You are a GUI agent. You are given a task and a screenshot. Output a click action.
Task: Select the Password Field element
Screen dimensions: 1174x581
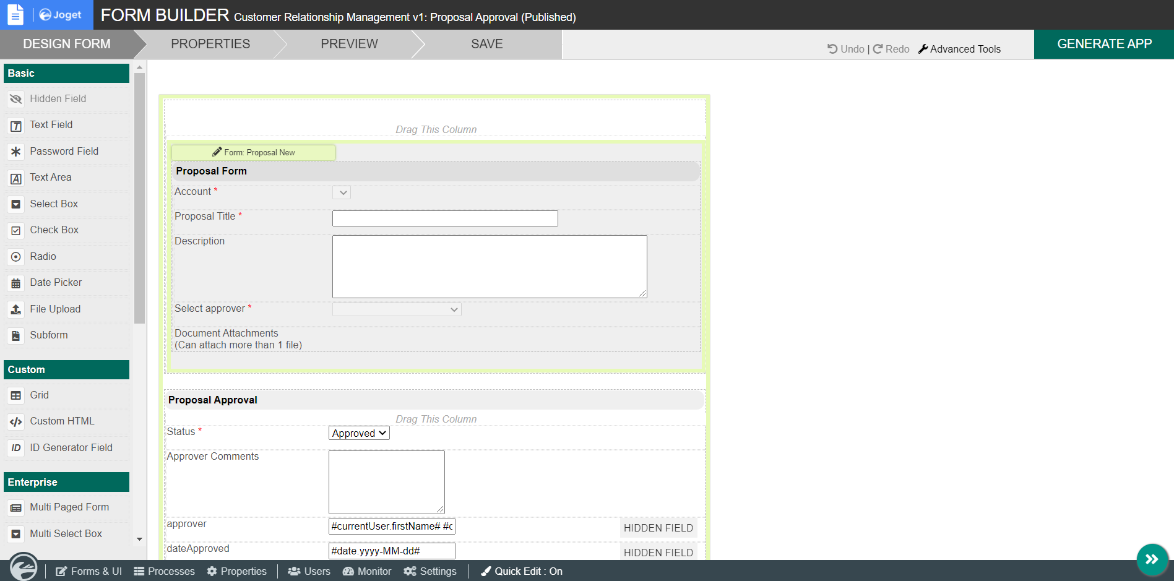pyautogui.click(x=64, y=151)
